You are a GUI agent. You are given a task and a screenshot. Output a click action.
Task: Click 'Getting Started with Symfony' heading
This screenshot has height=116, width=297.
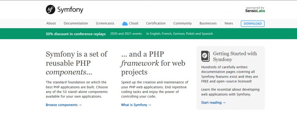point(235,57)
